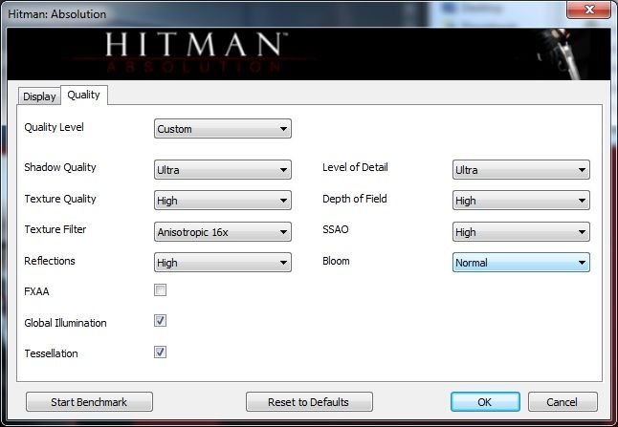
Task: Select the Quality tab
Action: point(83,95)
